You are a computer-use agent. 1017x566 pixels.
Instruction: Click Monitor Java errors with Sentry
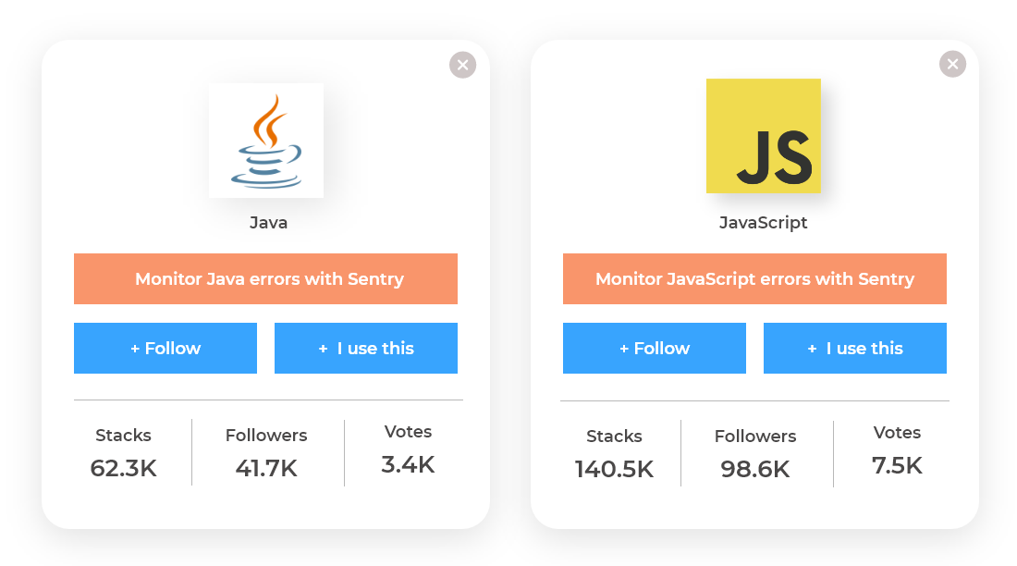click(265, 278)
